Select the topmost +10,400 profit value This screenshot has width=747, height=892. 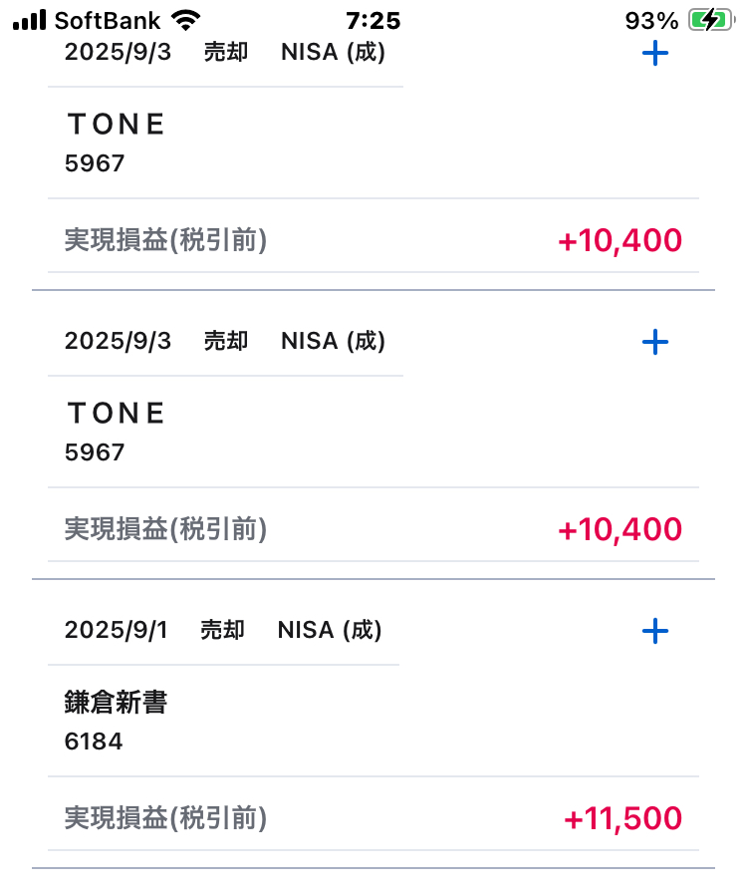(x=620, y=241)
